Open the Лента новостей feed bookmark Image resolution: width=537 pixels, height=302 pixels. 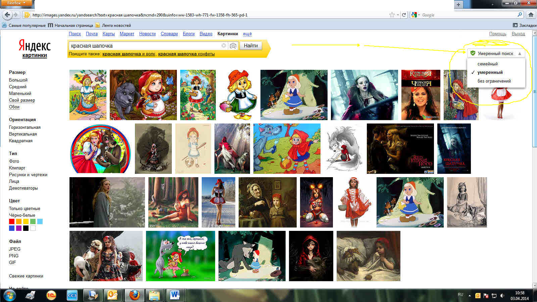click(x=113, y=25)
